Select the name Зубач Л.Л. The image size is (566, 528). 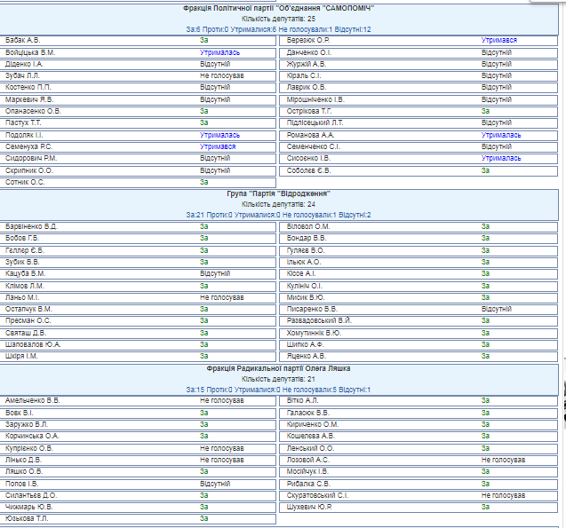click(x=22, y=75)
